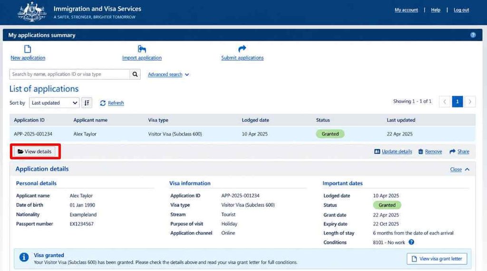
Task: Click the Exampleland nationality value
Action: (83, 215)
